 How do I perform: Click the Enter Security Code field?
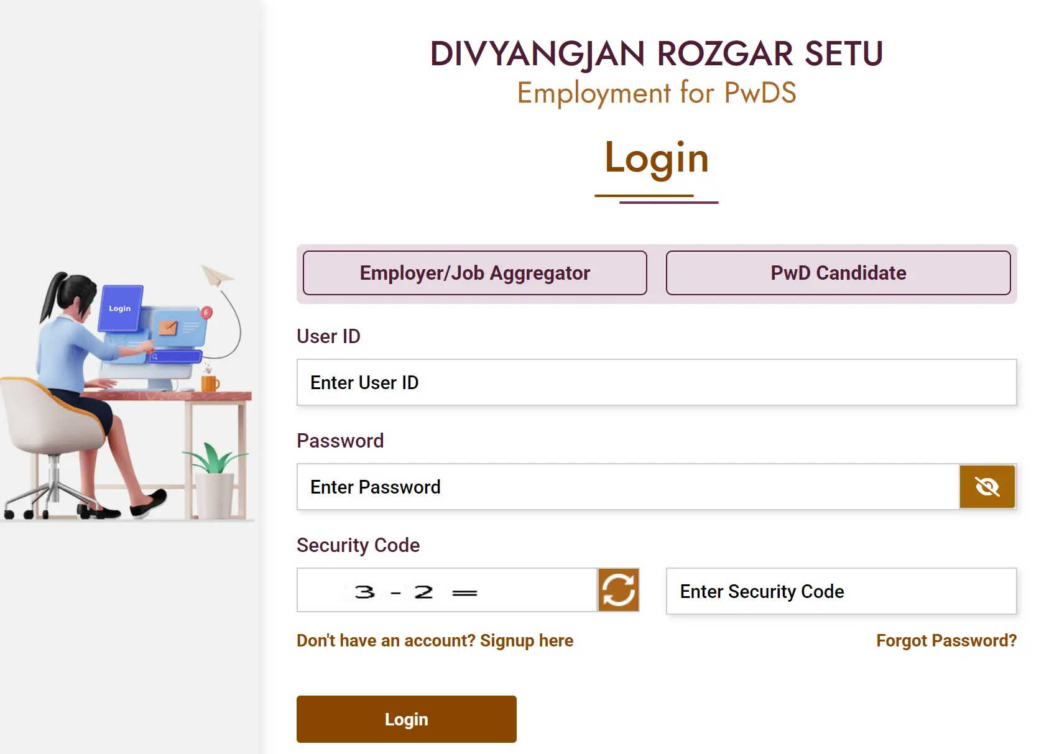[841, 592]
